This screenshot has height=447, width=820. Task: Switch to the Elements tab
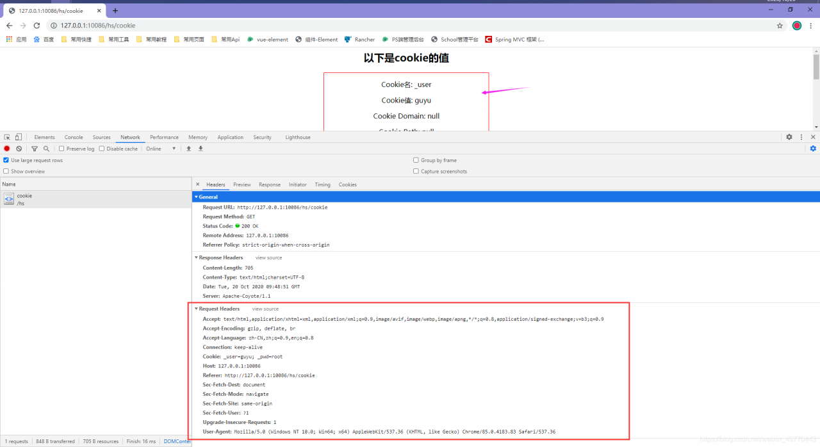coord(44,137)
